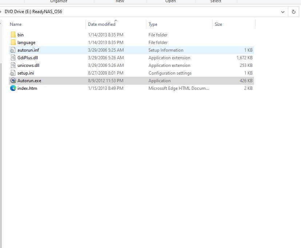Open the address bar history dropdown
This screenshot has width=301, height=248.
(x=283, y=11)
